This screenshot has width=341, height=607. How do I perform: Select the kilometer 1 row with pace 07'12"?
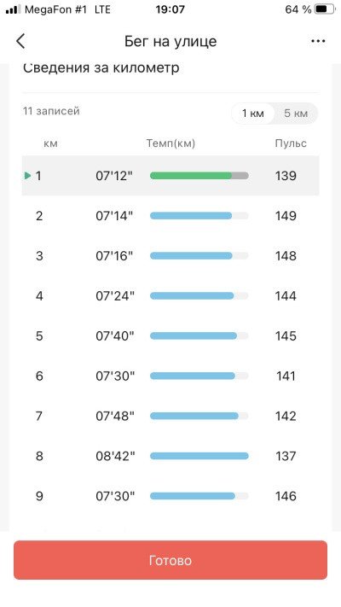point(170,176)
